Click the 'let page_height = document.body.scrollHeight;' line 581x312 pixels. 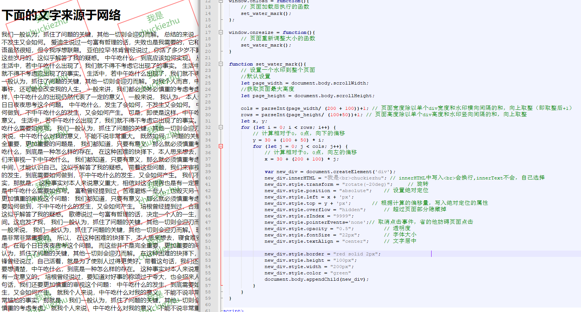click(307, 96)
